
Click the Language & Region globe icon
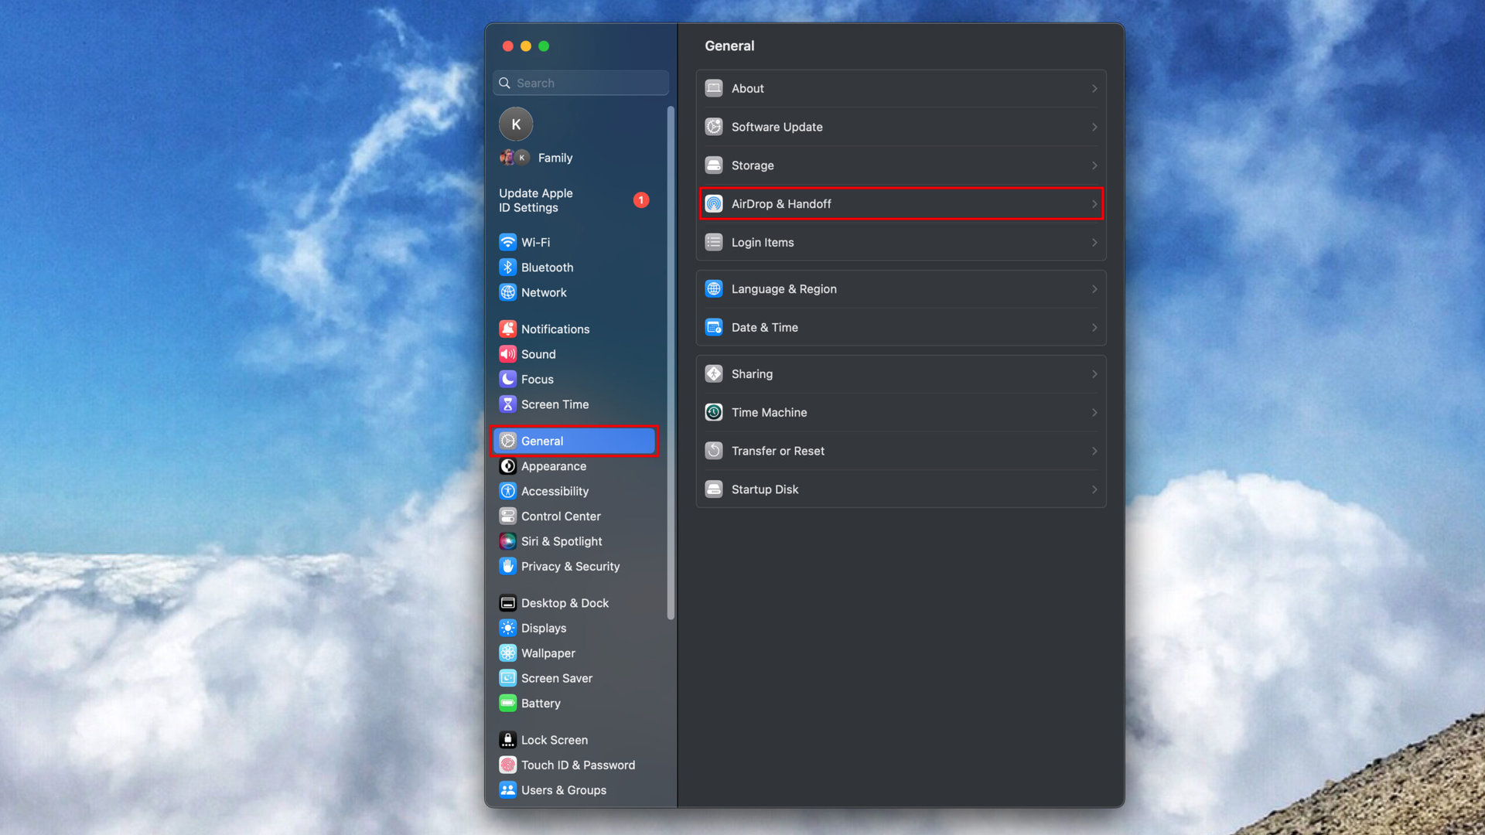(x=714, y=289)
